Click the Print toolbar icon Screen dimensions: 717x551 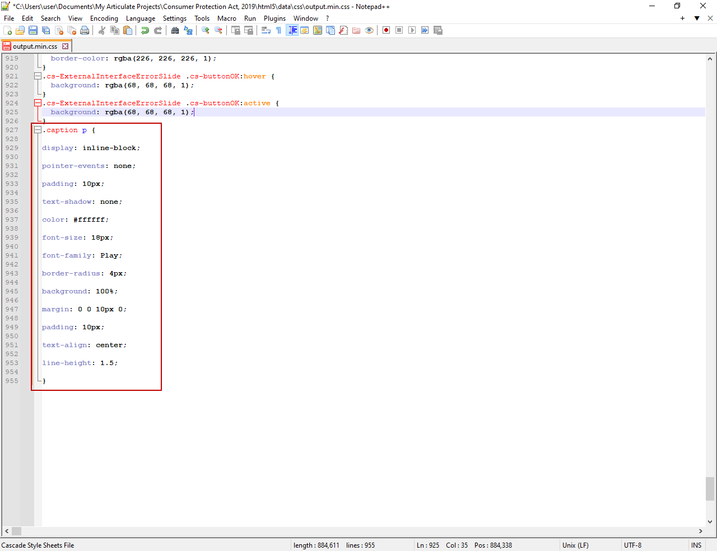[85, 30]
